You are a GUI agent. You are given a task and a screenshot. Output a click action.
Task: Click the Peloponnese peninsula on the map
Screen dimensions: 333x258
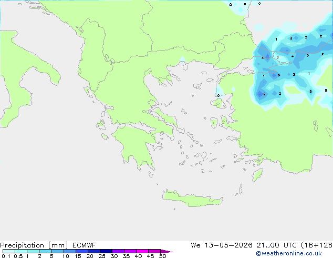[x=136, y=147]
